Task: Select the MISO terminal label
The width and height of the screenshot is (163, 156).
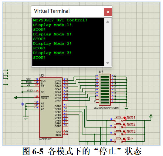Action: coord(30,91)
